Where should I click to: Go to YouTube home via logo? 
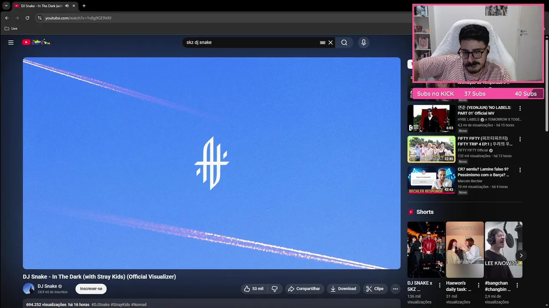pyautogui.click(x=36, y=42)
